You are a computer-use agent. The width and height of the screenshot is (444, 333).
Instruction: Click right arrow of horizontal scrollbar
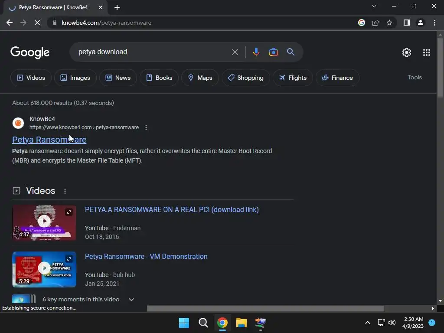[433, 308]
